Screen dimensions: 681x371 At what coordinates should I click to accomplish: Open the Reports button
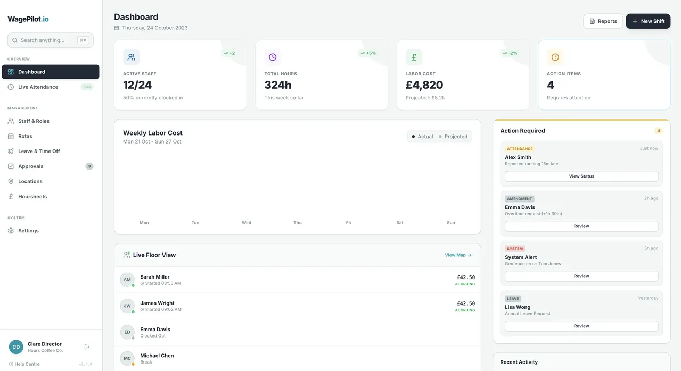click(x=603, y=21)
